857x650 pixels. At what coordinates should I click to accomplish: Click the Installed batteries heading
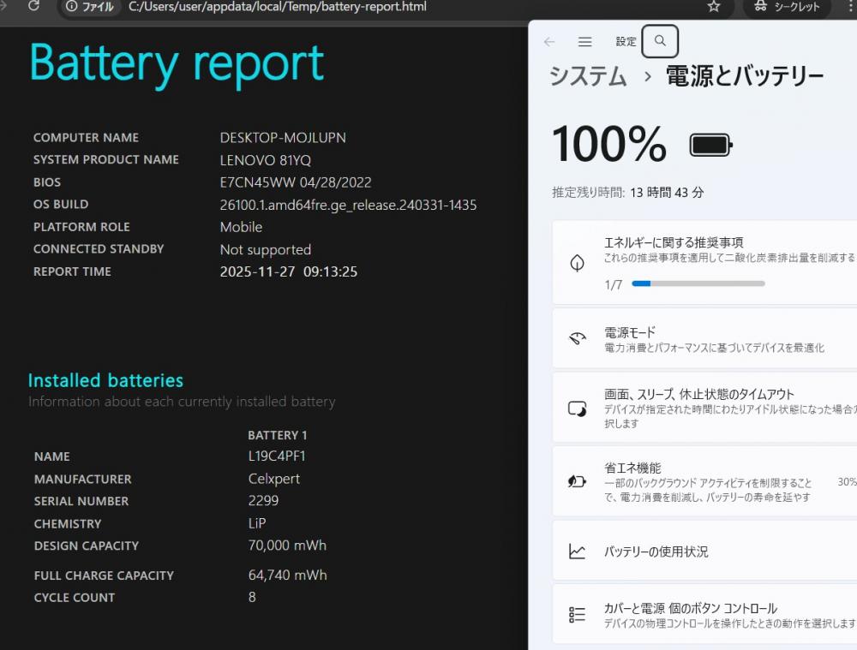pos(105,380)
